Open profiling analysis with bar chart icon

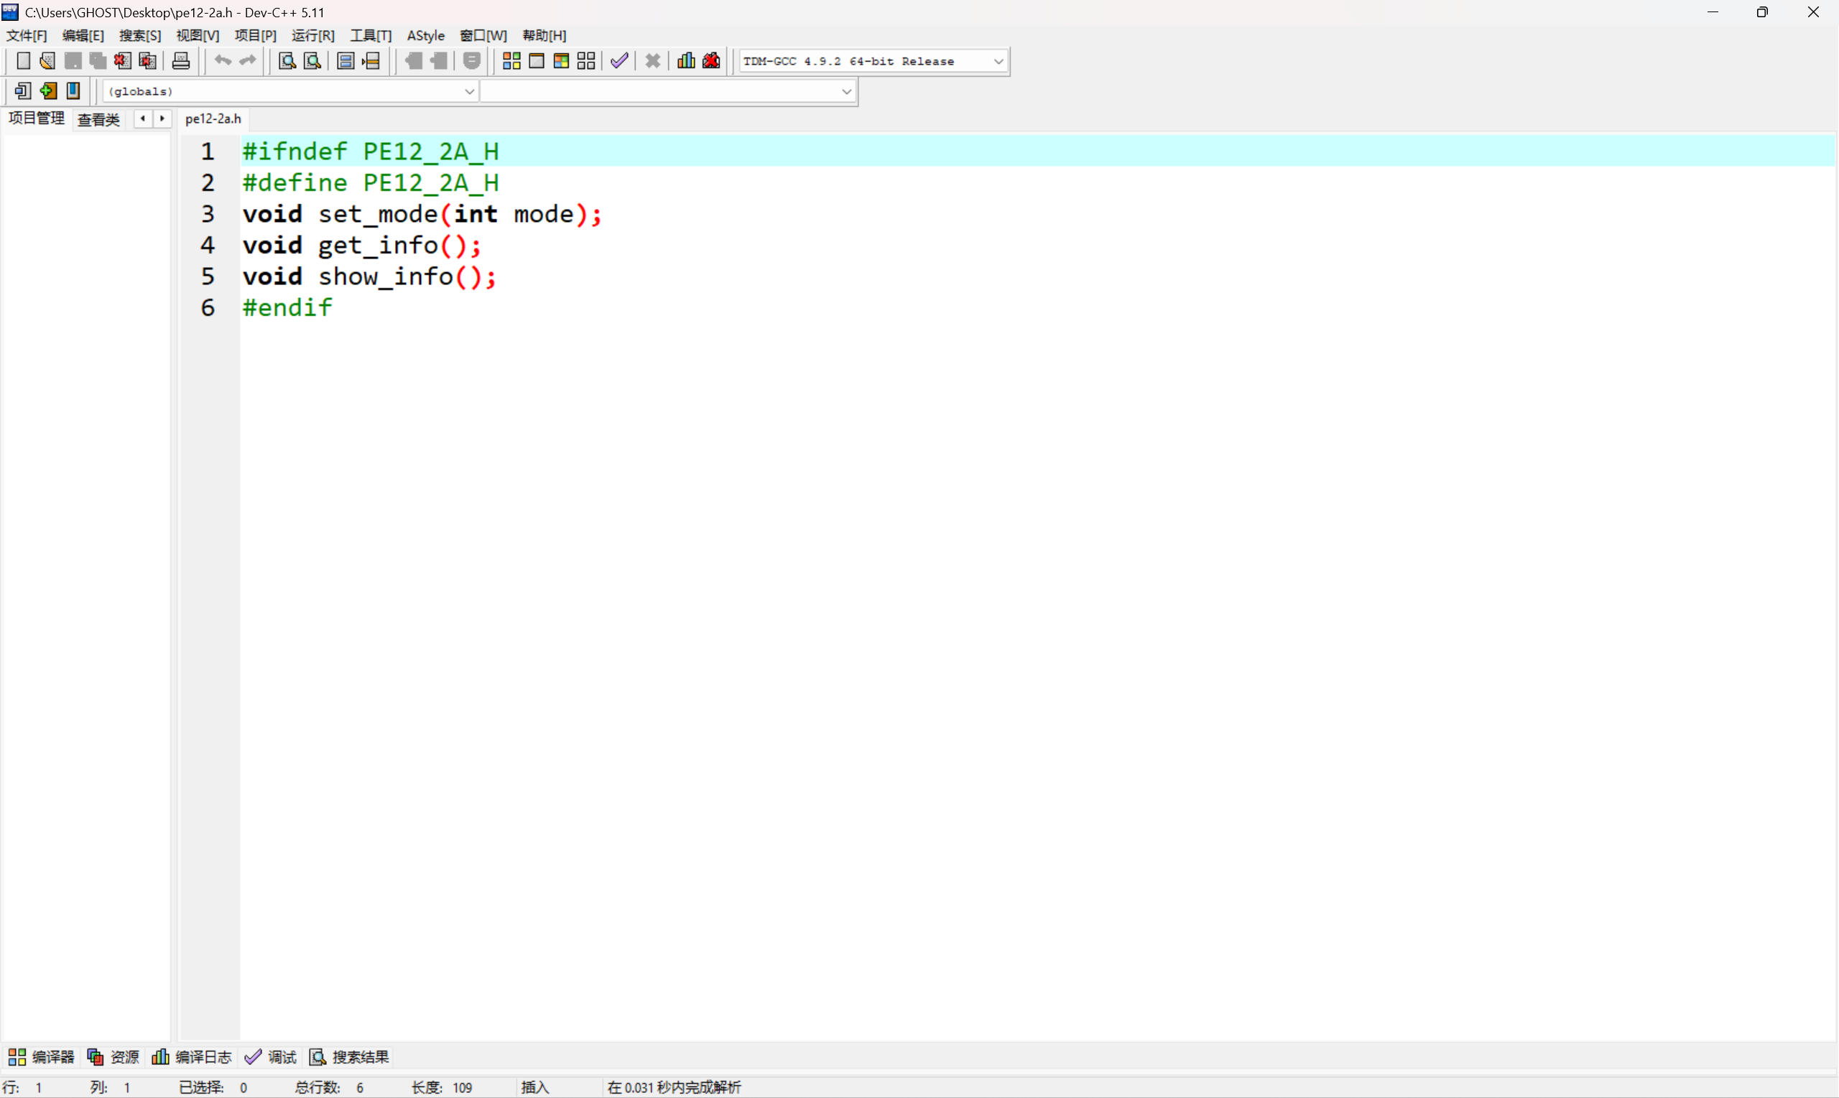pyautogui.click(x=685, y=60)
